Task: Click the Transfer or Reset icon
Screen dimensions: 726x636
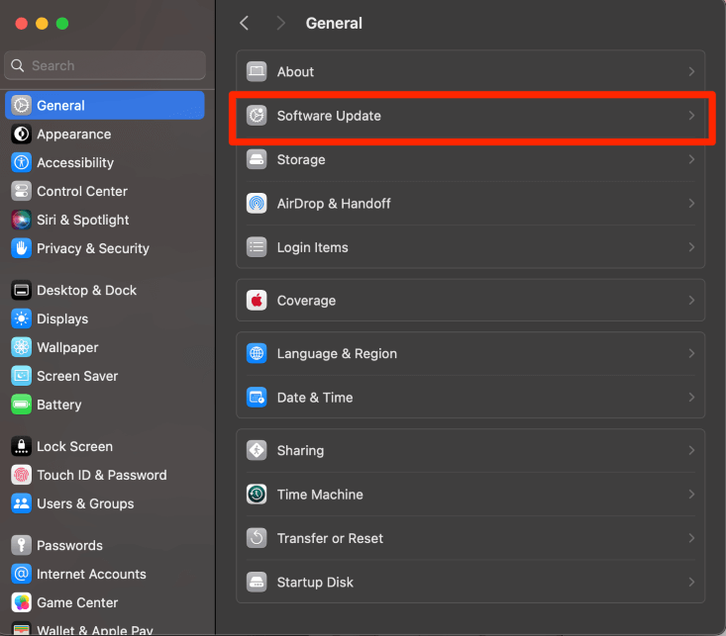Action: (257, 538)
